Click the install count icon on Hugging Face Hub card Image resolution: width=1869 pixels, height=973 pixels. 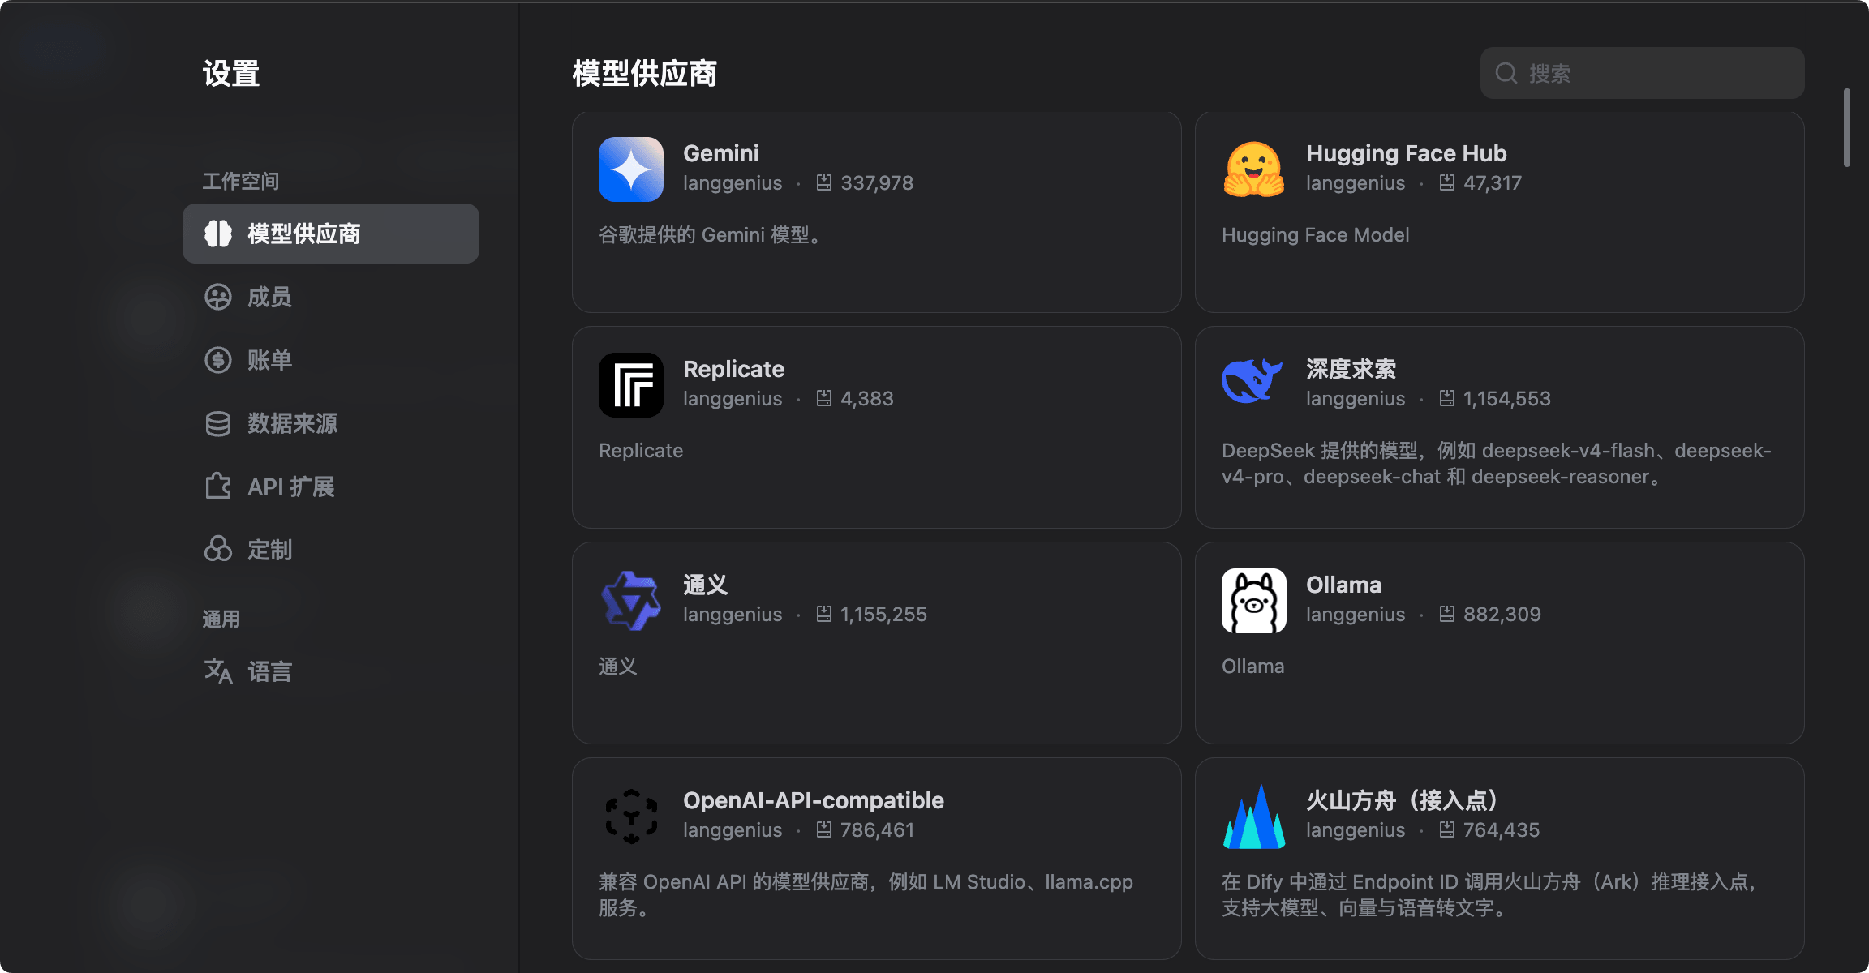[1447, 182]
